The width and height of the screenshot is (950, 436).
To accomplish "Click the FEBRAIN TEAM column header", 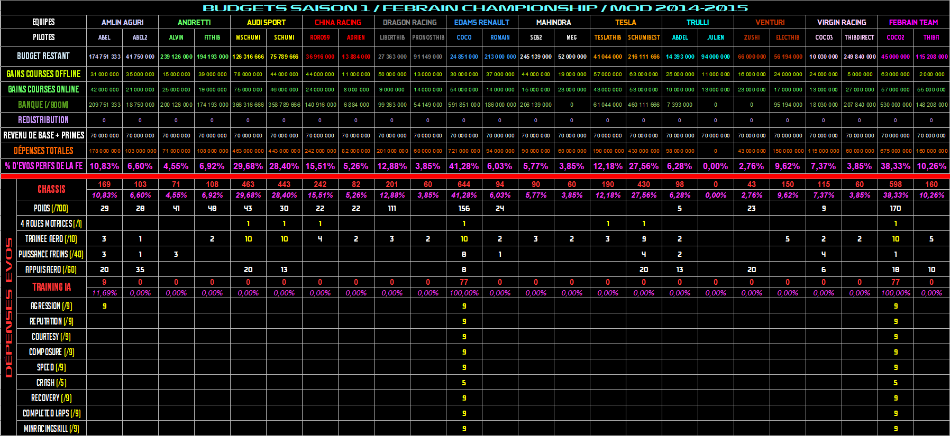I will click(x=913, y=22).
